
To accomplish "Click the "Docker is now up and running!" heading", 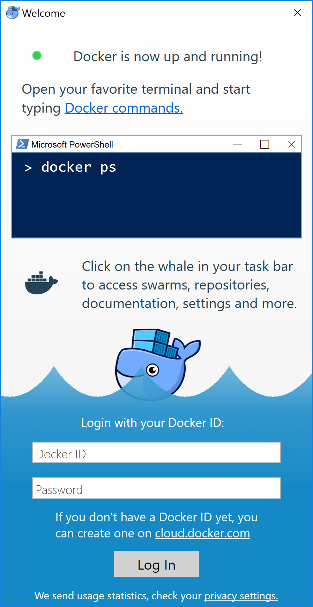I will click(x=167, y=57).
